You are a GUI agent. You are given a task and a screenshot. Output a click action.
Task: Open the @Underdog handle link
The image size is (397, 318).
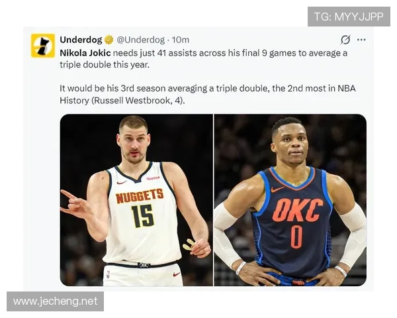(140, 40)
